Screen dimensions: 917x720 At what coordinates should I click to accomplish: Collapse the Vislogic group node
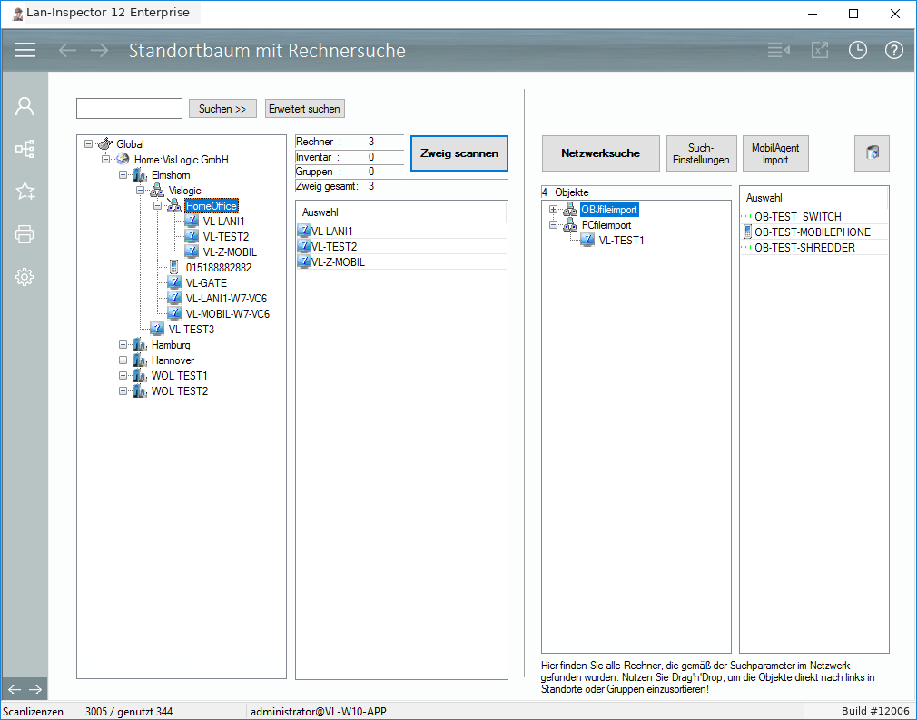tap(141, 190)
